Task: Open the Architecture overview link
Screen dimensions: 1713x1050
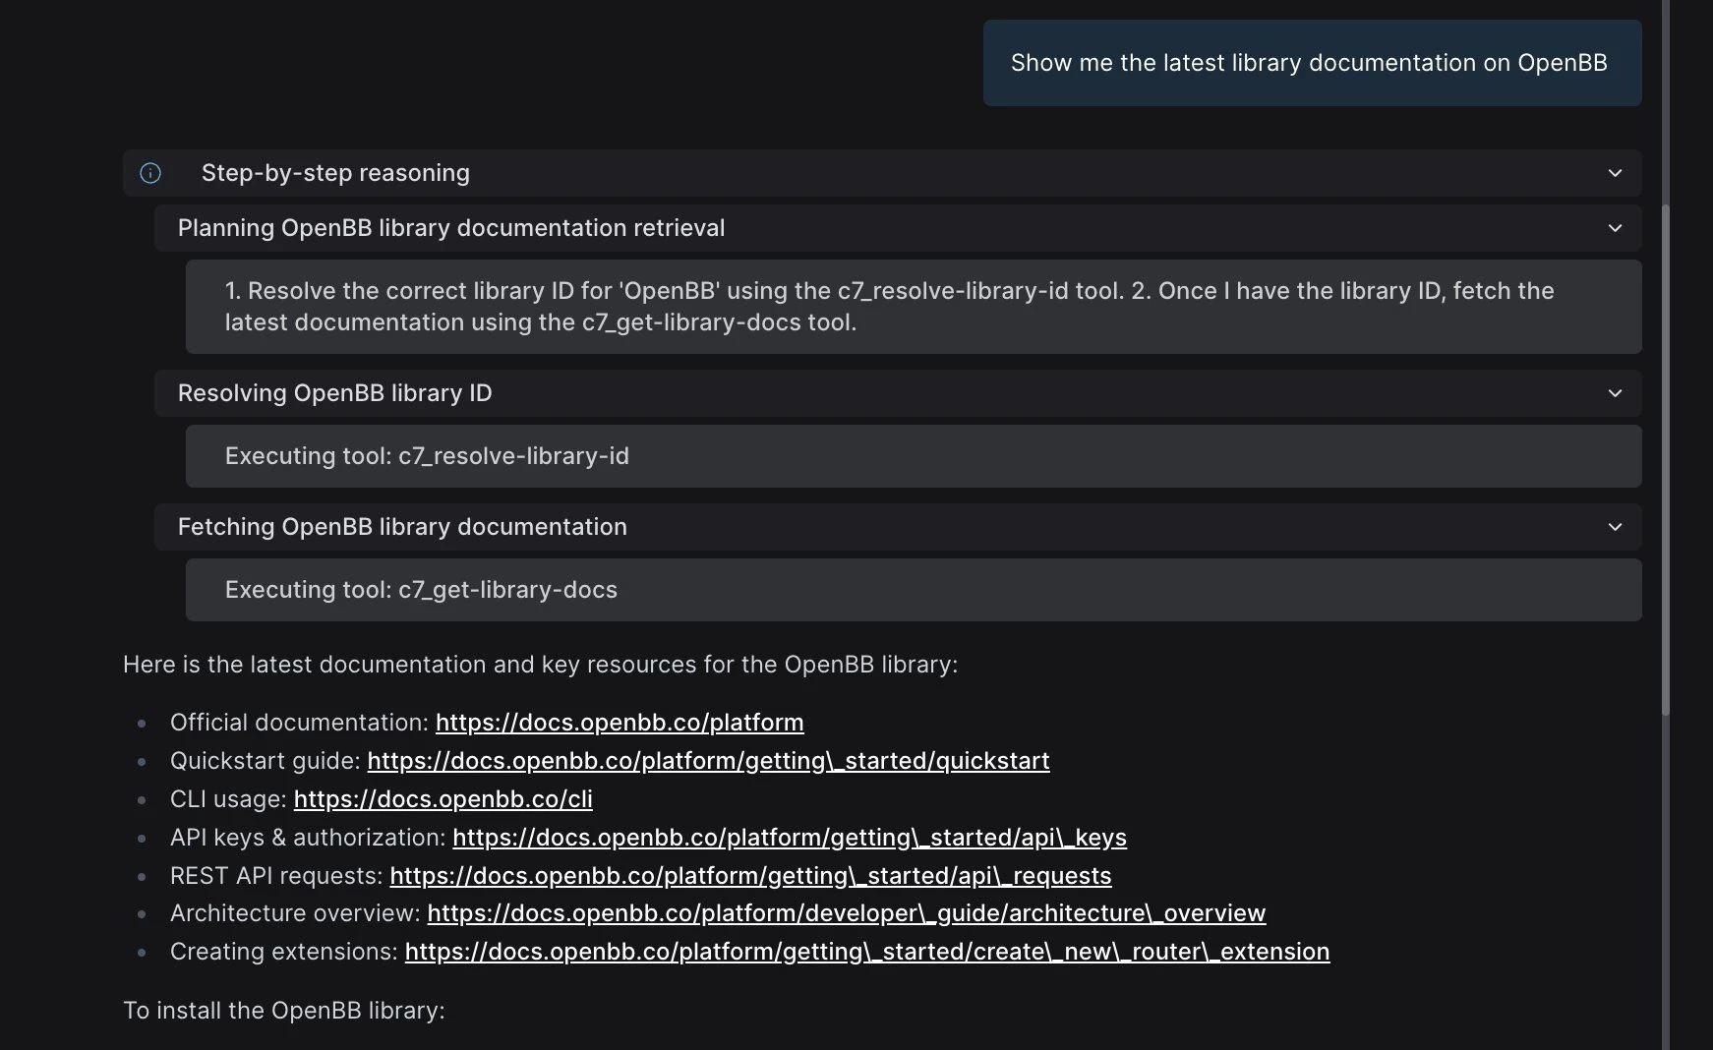Action: click(846, 913)
